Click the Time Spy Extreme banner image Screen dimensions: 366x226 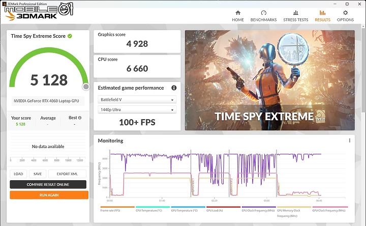(x=270, y=80)
